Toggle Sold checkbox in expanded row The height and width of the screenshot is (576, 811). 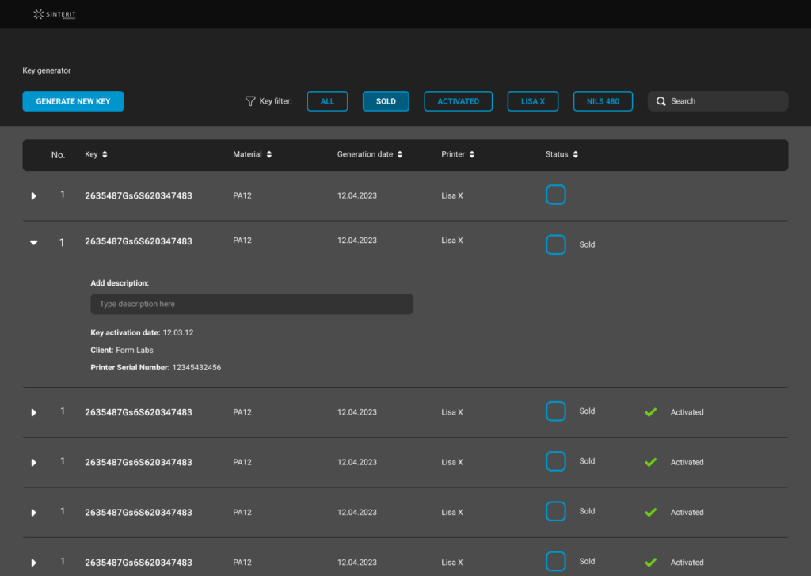(556, 244)
